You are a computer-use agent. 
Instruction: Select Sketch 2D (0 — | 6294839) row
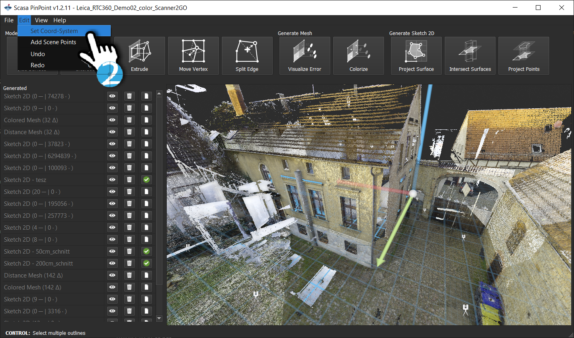point(53,156)
